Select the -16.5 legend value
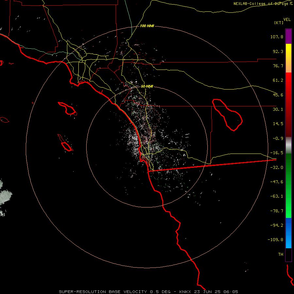 coord(277,153)
